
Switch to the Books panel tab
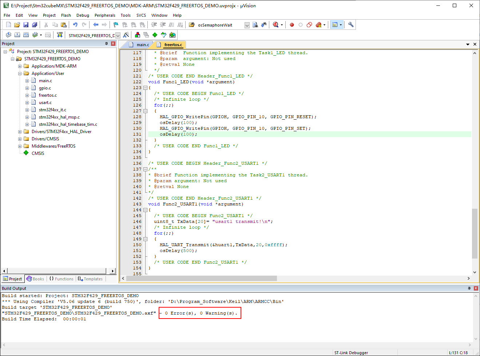click(x=35, y=279)
